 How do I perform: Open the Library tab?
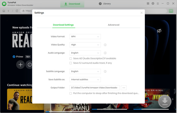coord(105,4)
